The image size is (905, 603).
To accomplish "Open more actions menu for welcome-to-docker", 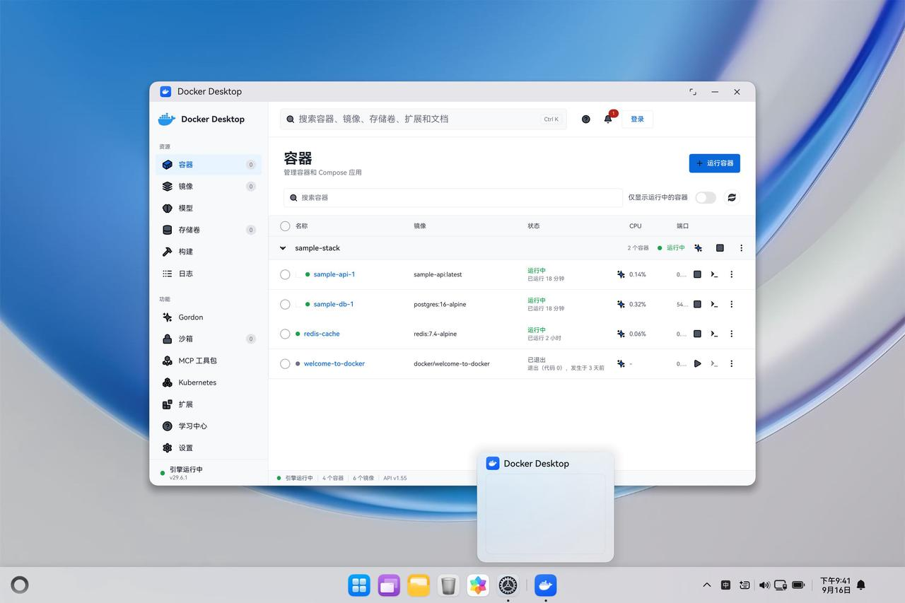I will coord(731,363).
